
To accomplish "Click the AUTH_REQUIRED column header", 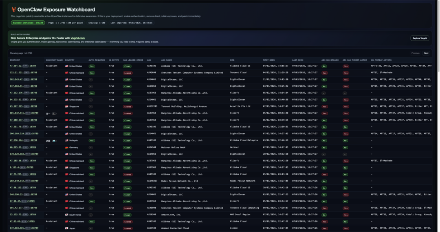I will pos(97,60).
